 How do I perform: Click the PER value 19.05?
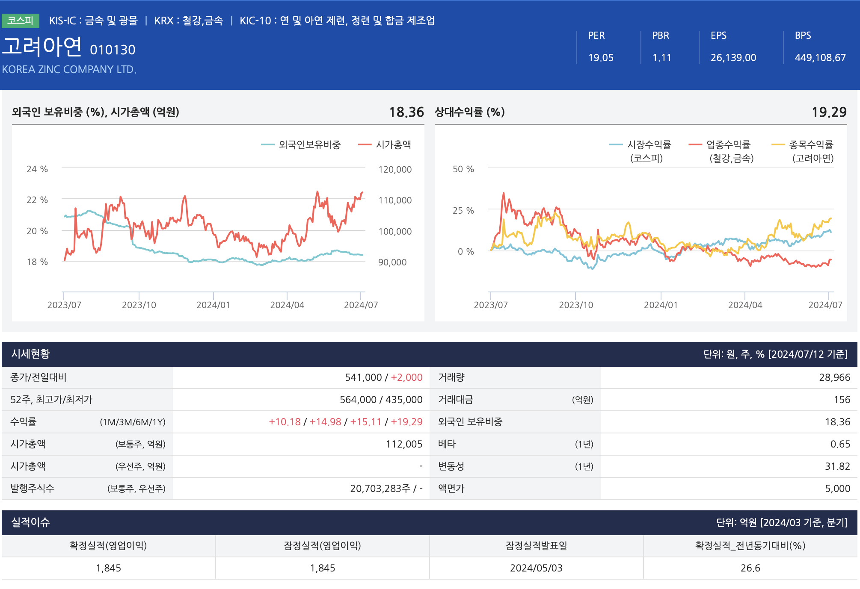pos(601,58)
